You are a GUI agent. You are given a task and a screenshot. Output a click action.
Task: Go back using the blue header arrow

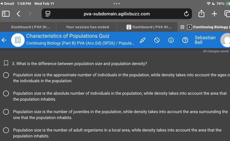tap(4, 40)
